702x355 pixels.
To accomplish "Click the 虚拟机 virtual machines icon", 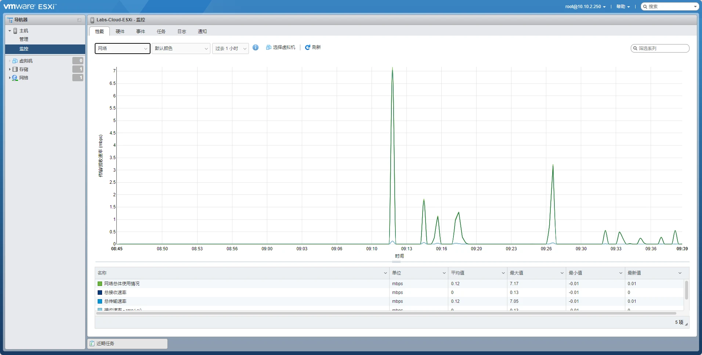I will click(x=15, y=61).
